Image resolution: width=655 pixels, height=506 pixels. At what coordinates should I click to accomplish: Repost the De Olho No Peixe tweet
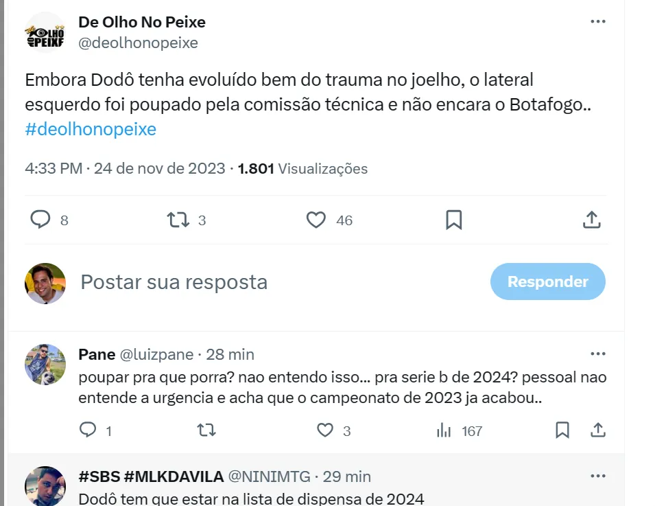(178, 220)
